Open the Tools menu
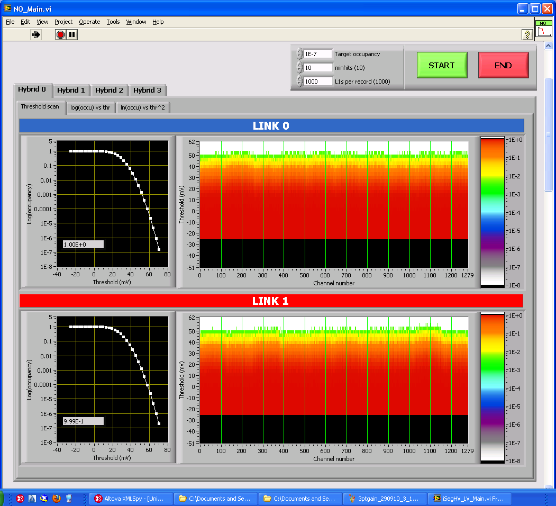The image size is (556, 506). click(113, 22)
